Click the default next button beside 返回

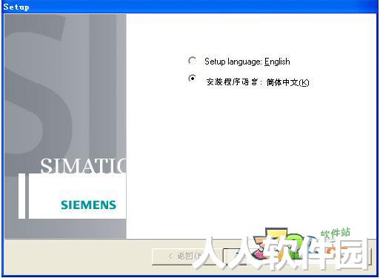click(x=257, y=257)
